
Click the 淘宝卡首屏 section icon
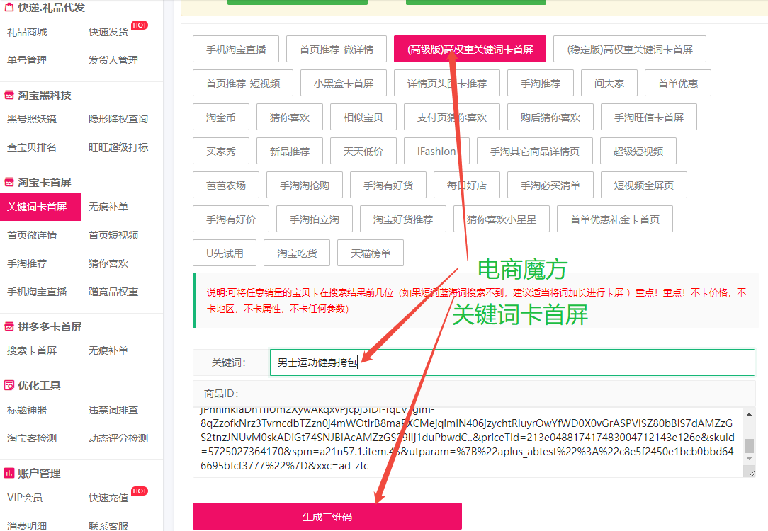tap(9, 182)
